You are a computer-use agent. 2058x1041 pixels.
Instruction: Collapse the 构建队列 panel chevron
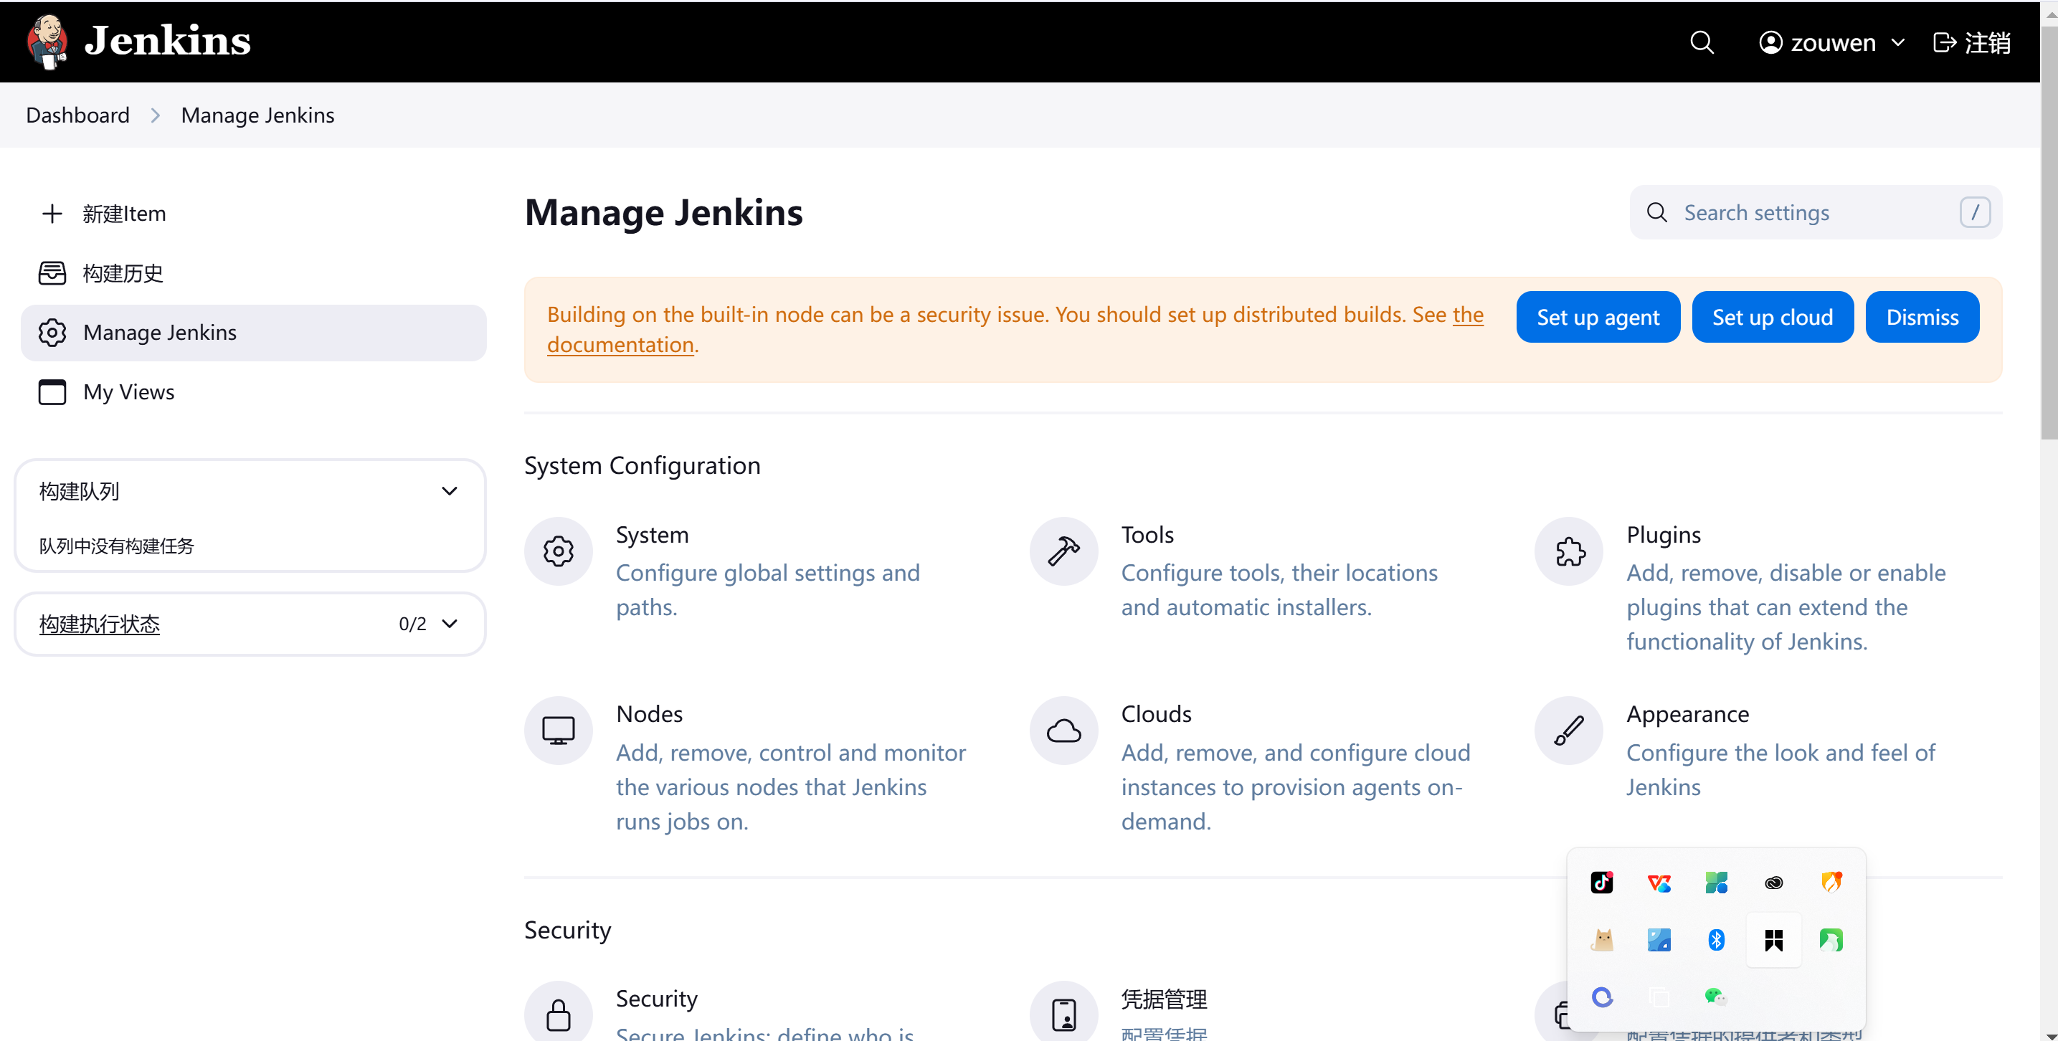tap(450, 490)
